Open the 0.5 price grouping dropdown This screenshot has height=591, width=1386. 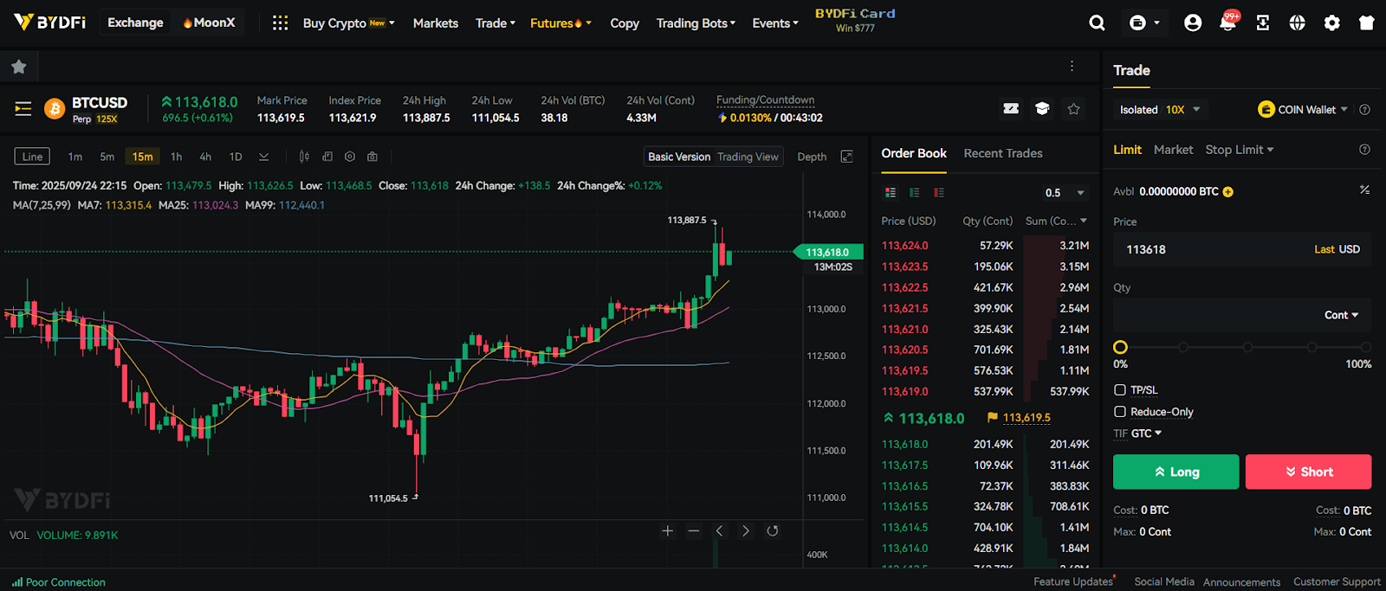click(1065, 193)
